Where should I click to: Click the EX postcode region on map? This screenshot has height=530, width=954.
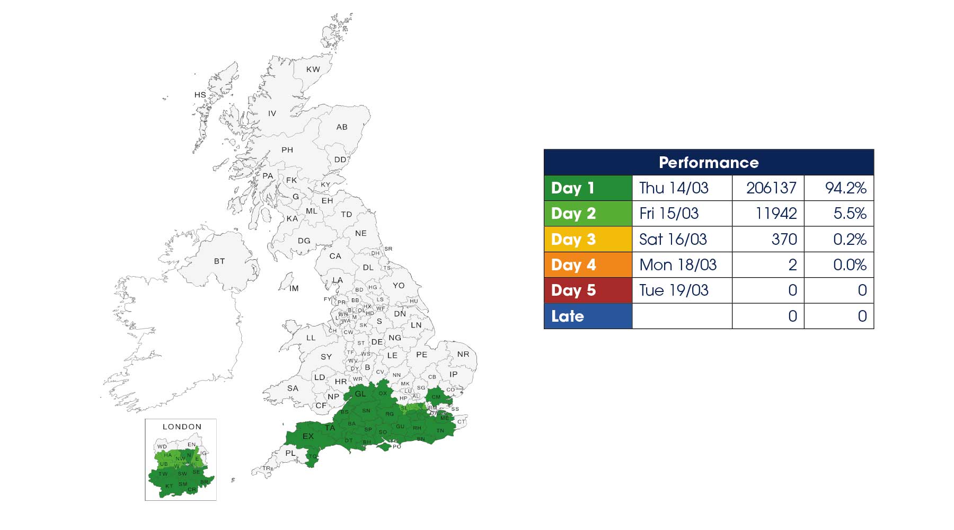pos(308,436)
